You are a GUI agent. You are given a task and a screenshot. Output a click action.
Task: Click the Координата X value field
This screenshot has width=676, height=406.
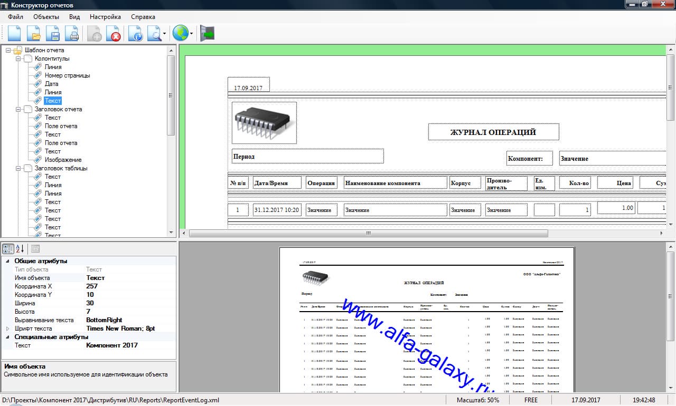tap(130, 286)
